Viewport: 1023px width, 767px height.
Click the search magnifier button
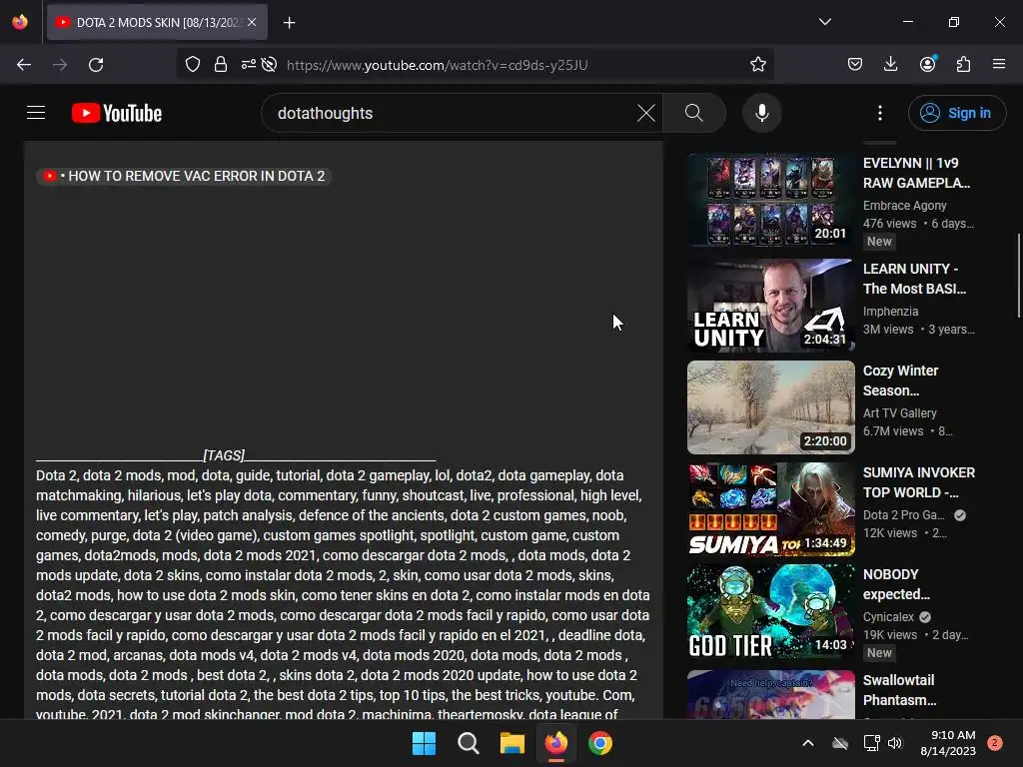point(694,113)
